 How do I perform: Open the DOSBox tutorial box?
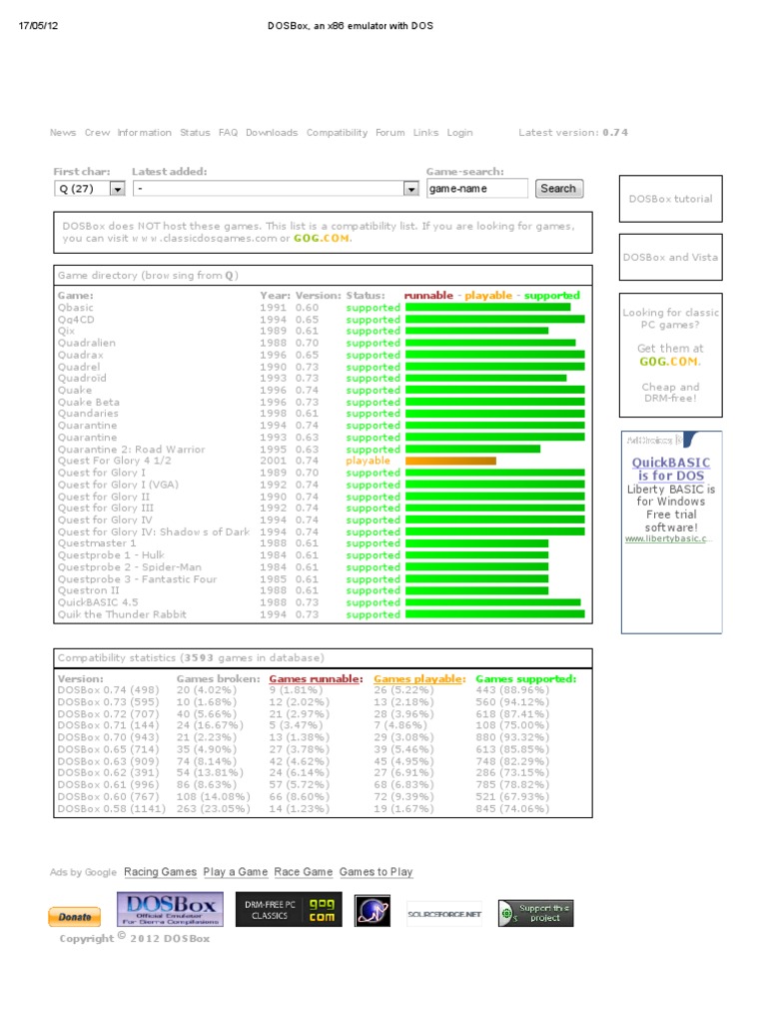[x=670, y=199]
